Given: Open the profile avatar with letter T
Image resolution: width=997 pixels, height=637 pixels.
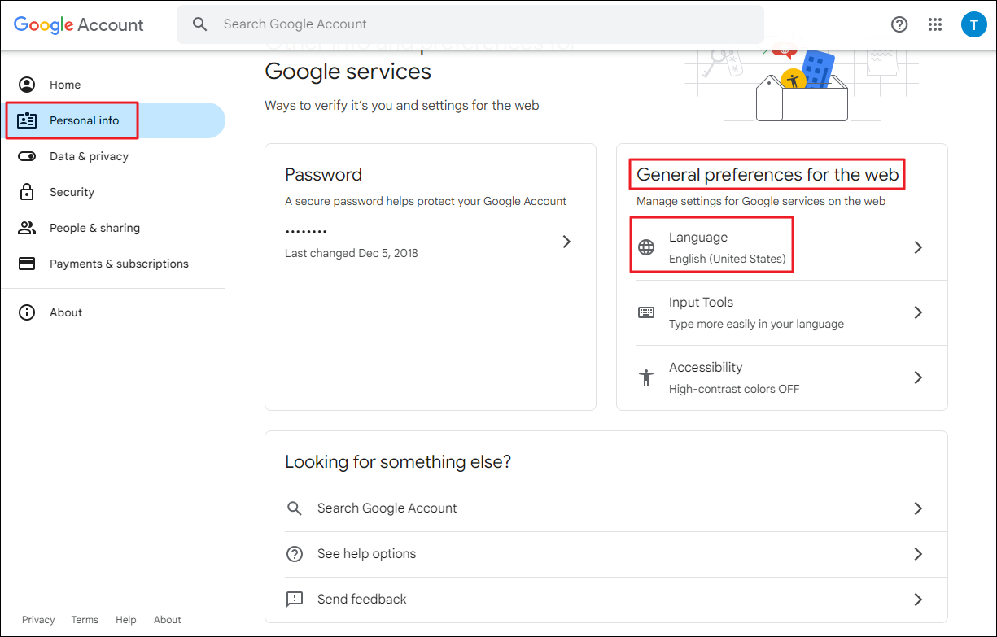Looking at the screenshot, I should coord(973,24).
